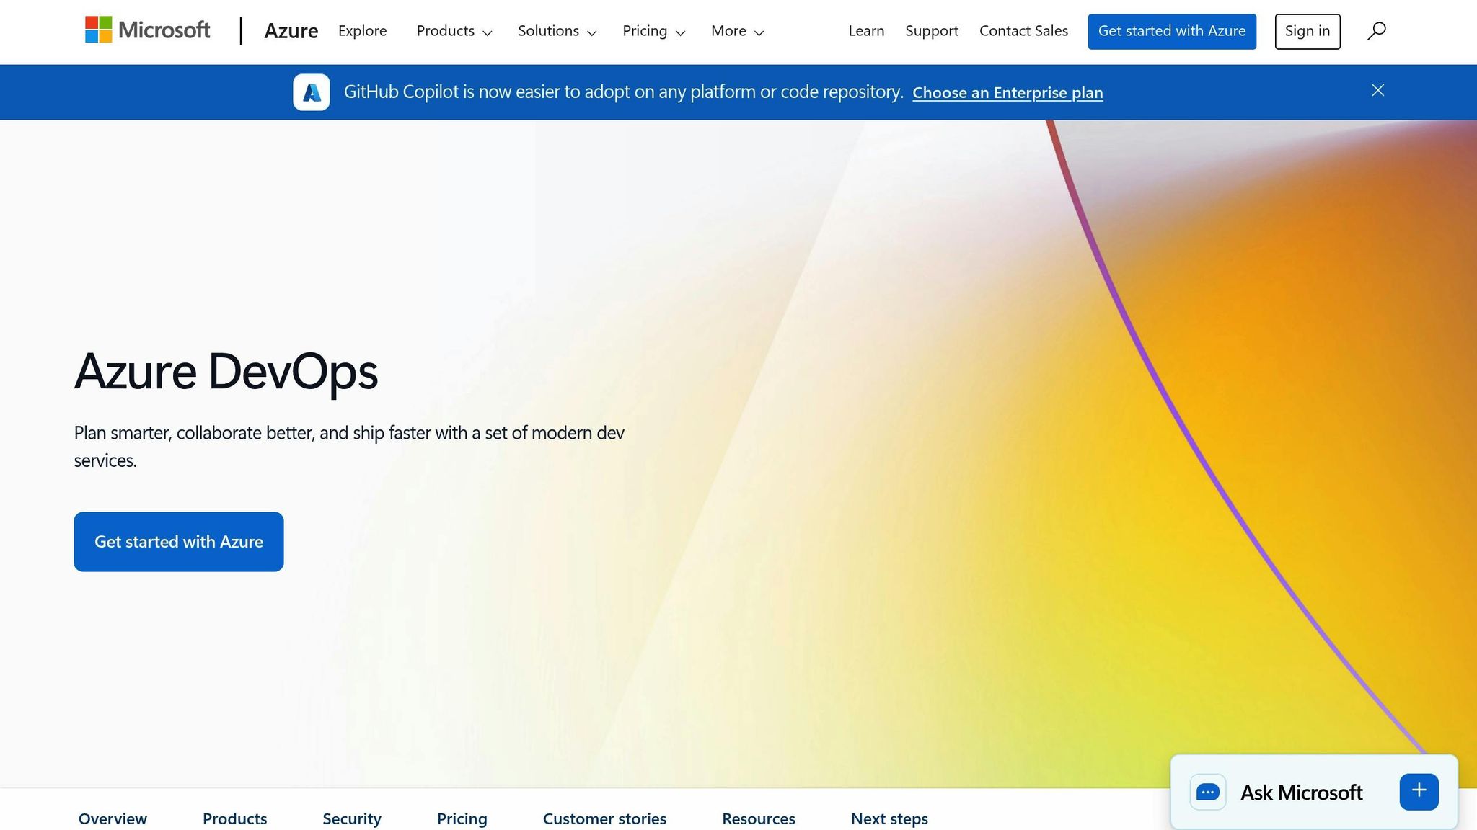Switch to the Customer stories tab
1477x830 pixels.
point(604,818)
